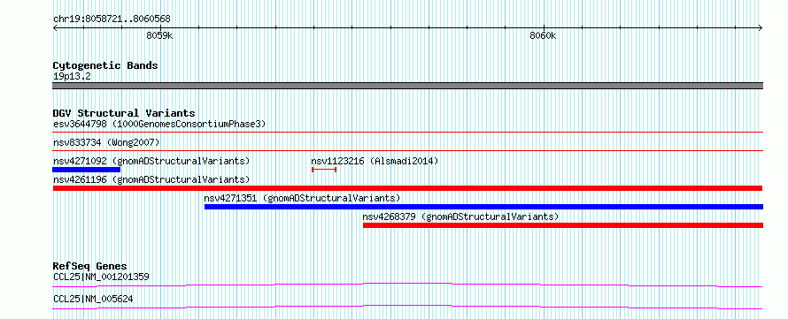Click the left arrow of the ruler
The image size is (788, 319).
(x=55, y=27)
